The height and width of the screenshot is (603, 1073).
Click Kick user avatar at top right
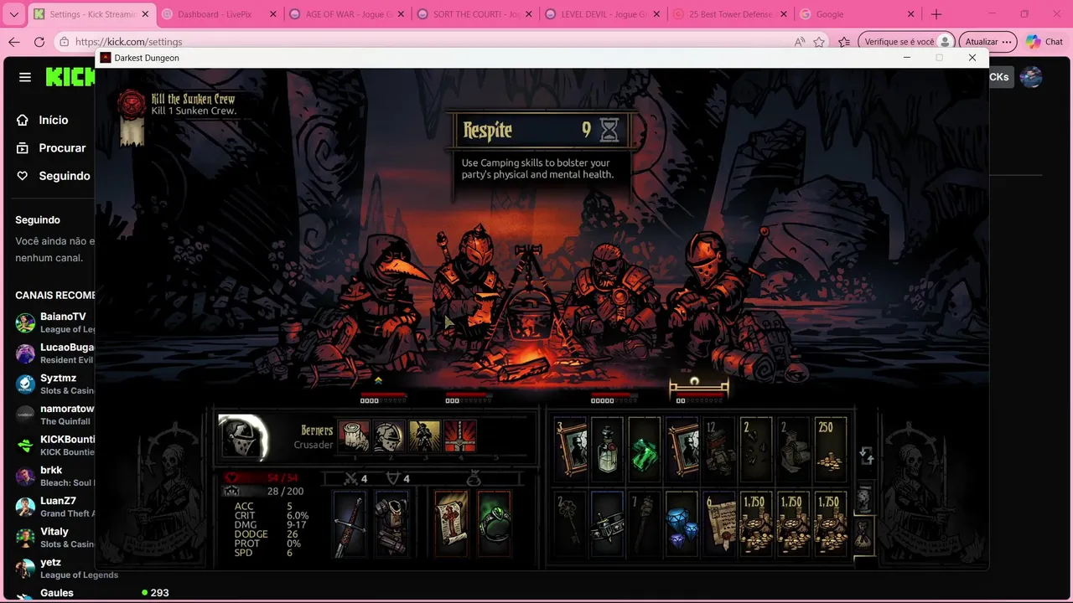click(1031, 77)
